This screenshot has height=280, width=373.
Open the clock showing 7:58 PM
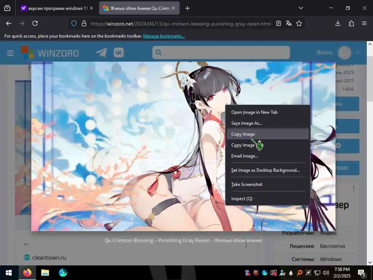(x=342, y=273)
